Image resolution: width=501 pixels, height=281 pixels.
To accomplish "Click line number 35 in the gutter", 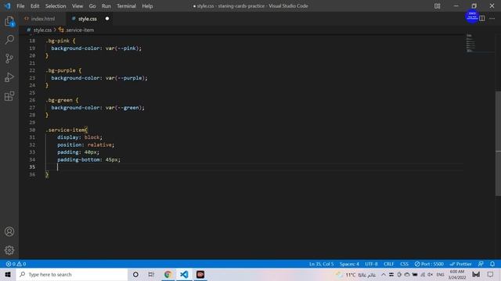I will tap(32, 167).
